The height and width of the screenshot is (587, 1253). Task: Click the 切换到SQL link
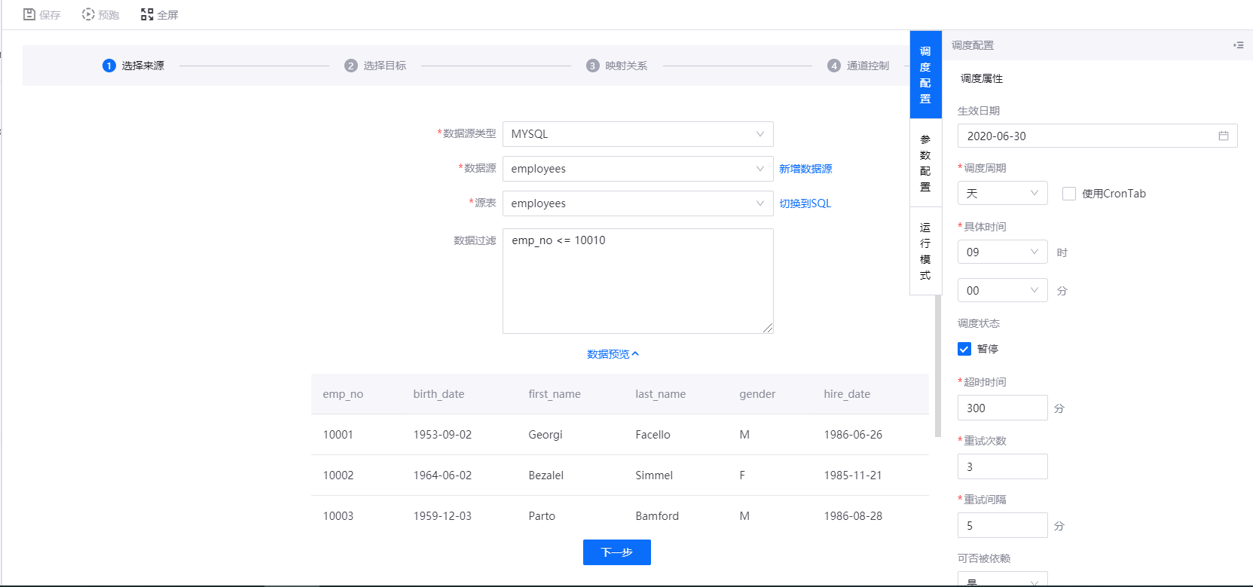tap(805, 203)
